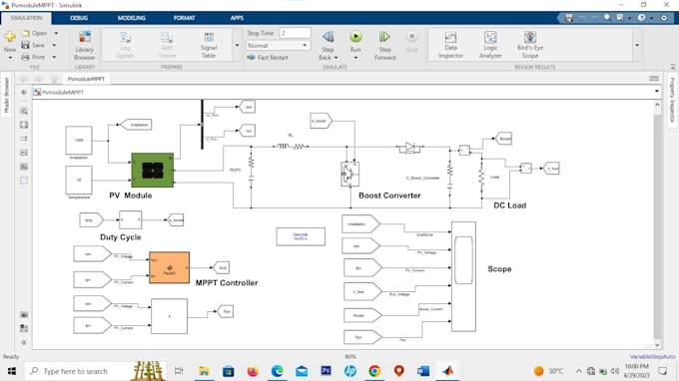Click the Save button
679x381 pixels.
[x=33, y=45]
